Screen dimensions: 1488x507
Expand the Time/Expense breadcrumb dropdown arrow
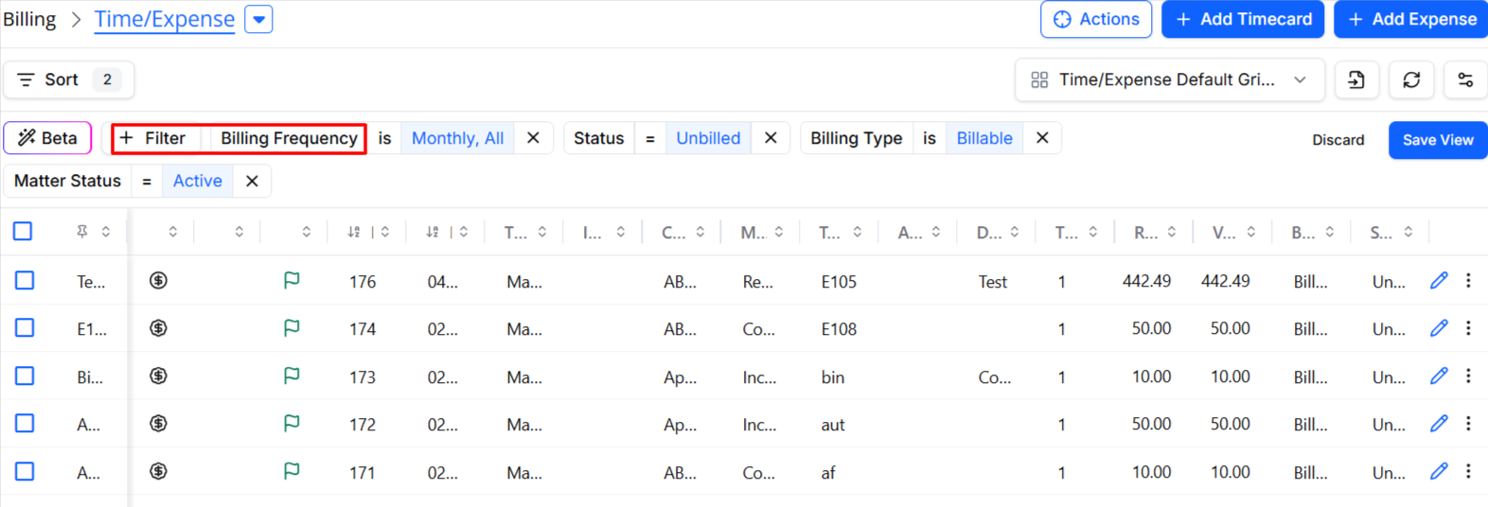pyautogui.click(x=258, y=19)
